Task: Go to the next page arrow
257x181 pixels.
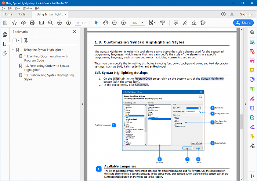Action: tap(68, 23)
